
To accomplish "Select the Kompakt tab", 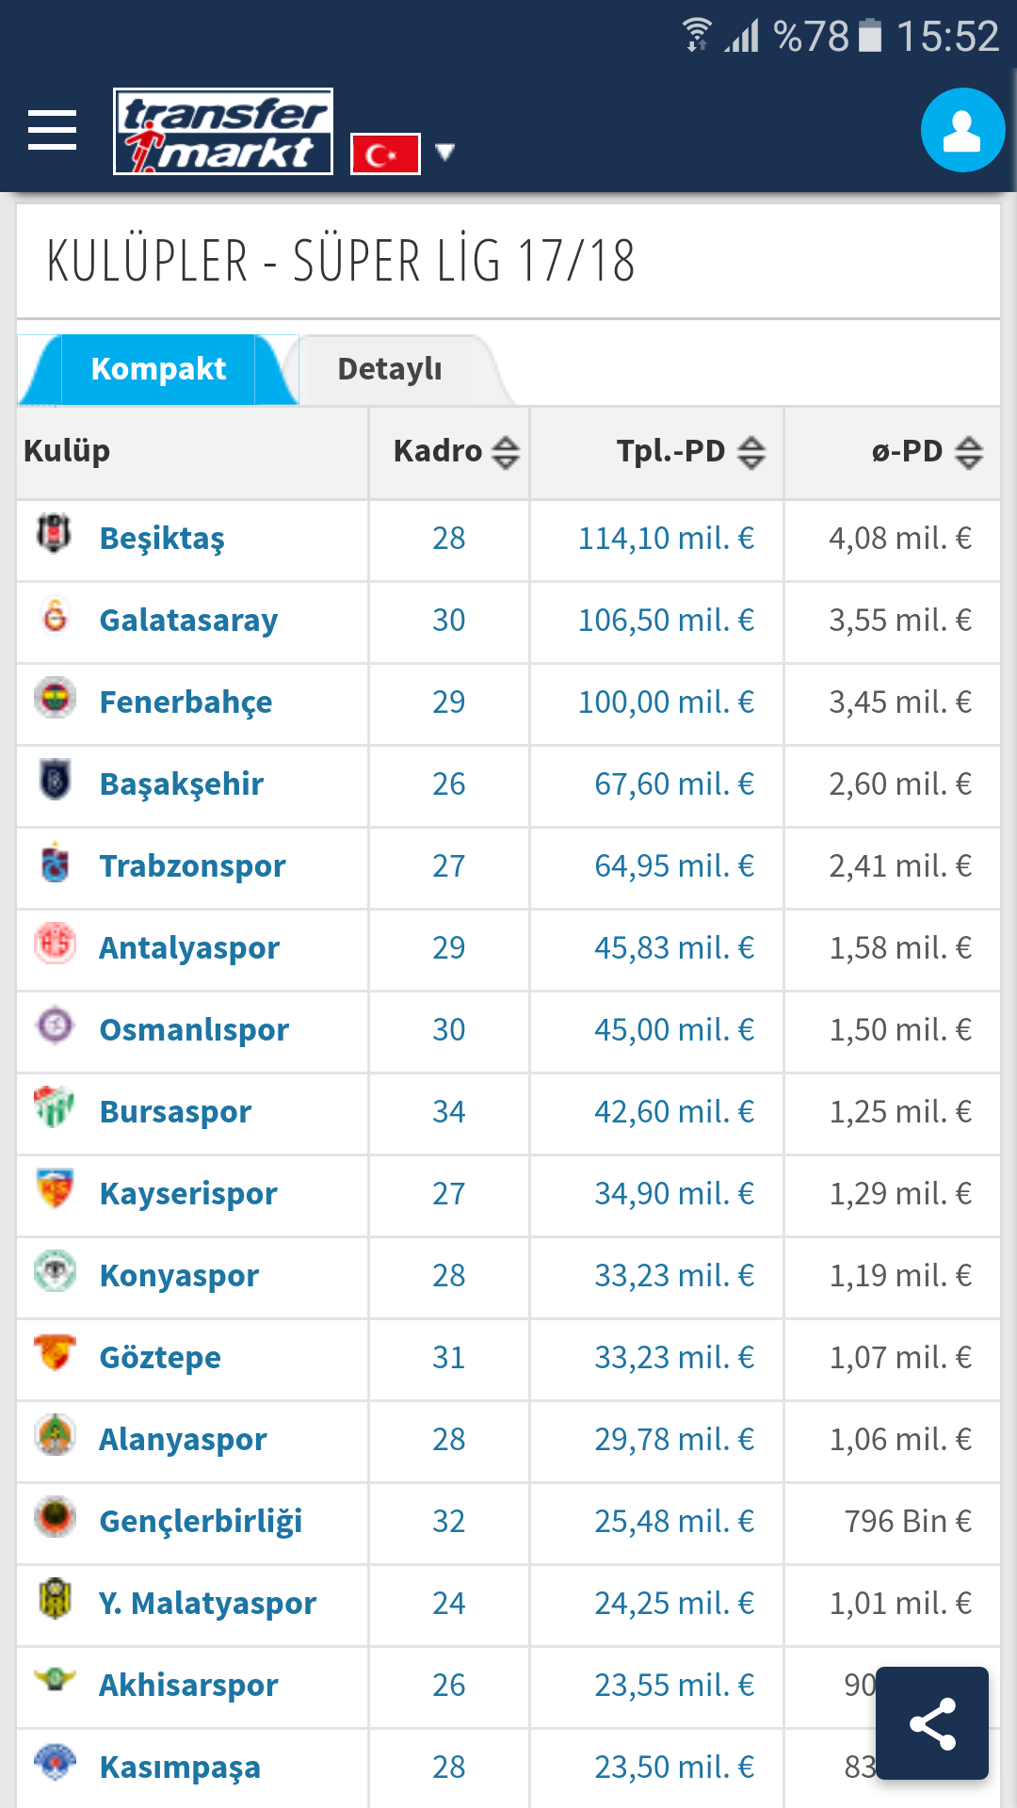I will (x=158, y=369).
